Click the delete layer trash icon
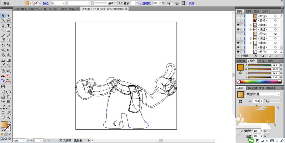This screenshot has height=143, width=285. (276, 56)
